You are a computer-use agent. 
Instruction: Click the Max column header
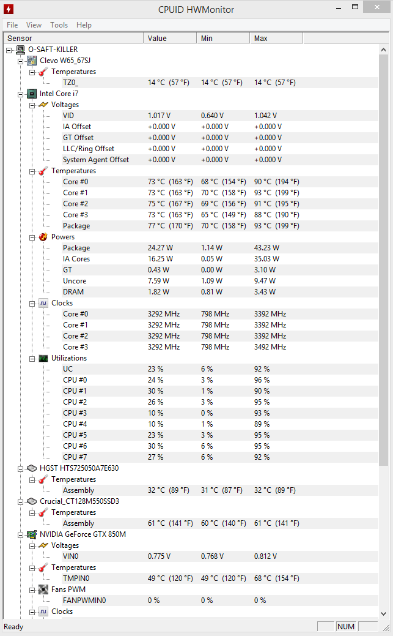tap(276, 38)
